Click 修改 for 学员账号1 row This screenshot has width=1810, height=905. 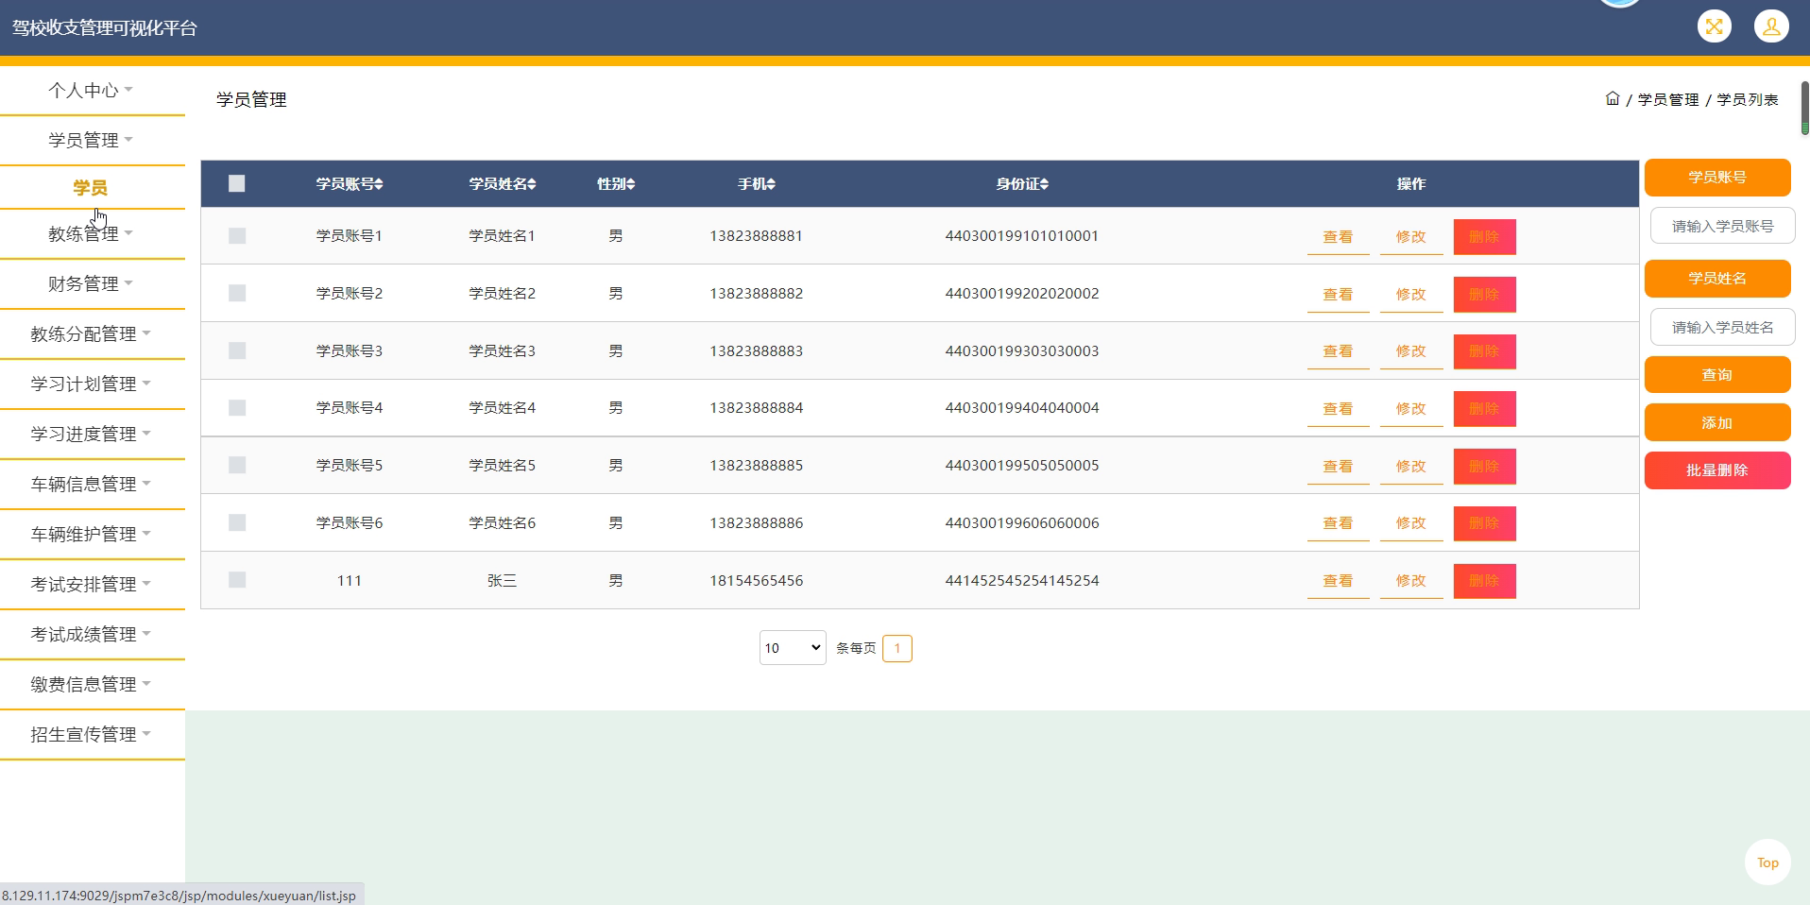pyautogui.click(x=1411, y=237)
